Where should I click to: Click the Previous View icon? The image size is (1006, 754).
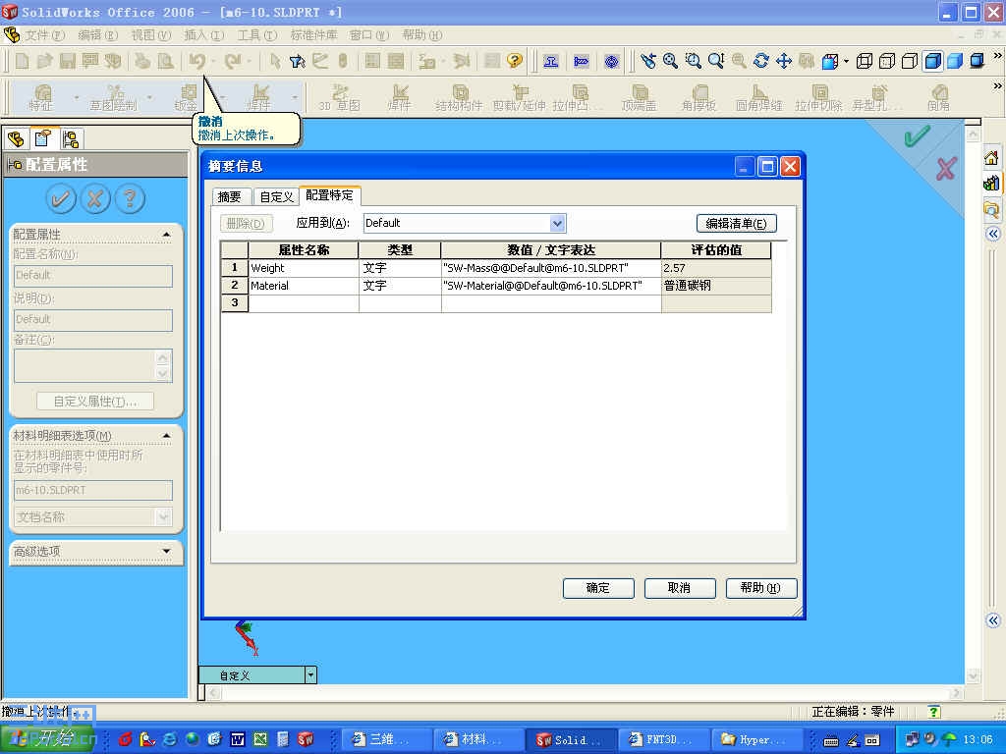pyautogui.click(x=648, y=61)
